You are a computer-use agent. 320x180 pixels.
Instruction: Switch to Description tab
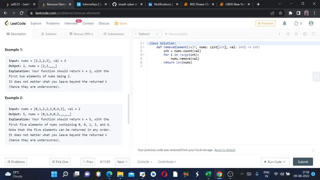pos(16,34)
